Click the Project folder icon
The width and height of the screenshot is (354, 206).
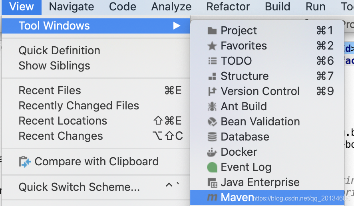[x=212, y=31]
